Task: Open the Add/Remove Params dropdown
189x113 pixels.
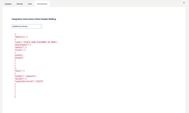Action: click(x=27, y=26)
